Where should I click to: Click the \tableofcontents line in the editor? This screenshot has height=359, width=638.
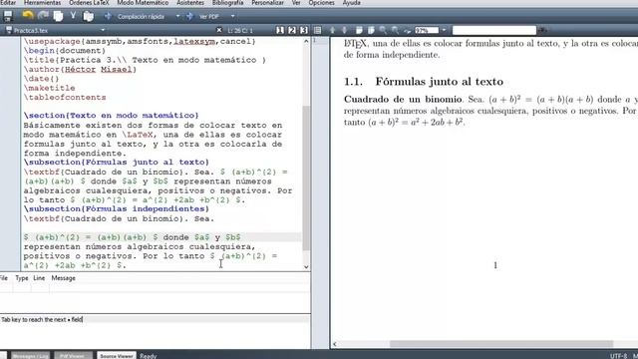(65, 98)
